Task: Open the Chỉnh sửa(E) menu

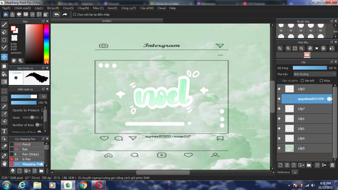Action: 23,8
